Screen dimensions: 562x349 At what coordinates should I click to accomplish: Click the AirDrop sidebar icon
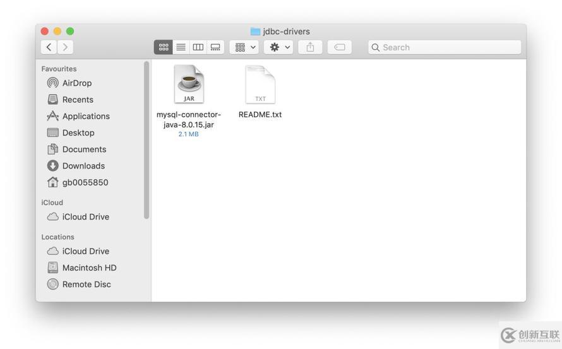pyautogui.click(x=52, y=83)
